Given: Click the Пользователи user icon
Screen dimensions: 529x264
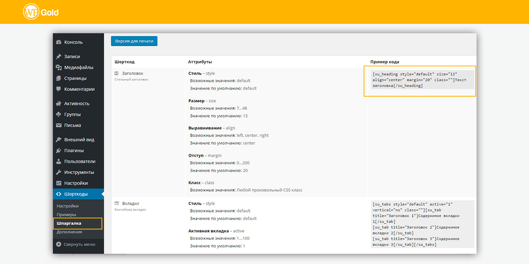Looking at the screenshot, I should [59, 161].
